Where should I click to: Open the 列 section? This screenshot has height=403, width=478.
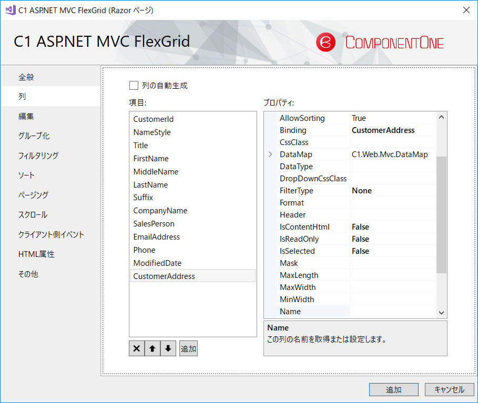(51, 97)
